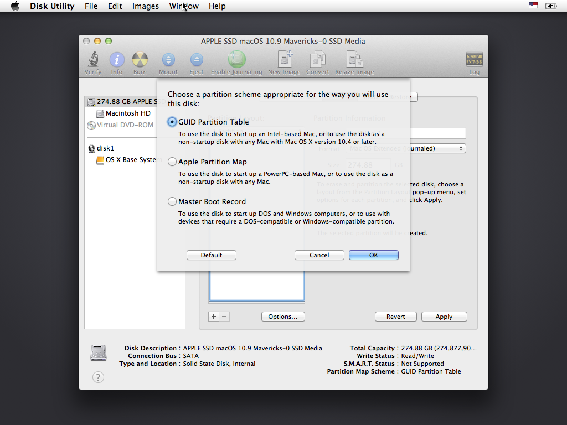Click the Eject toolbar icon

[197, 60]
